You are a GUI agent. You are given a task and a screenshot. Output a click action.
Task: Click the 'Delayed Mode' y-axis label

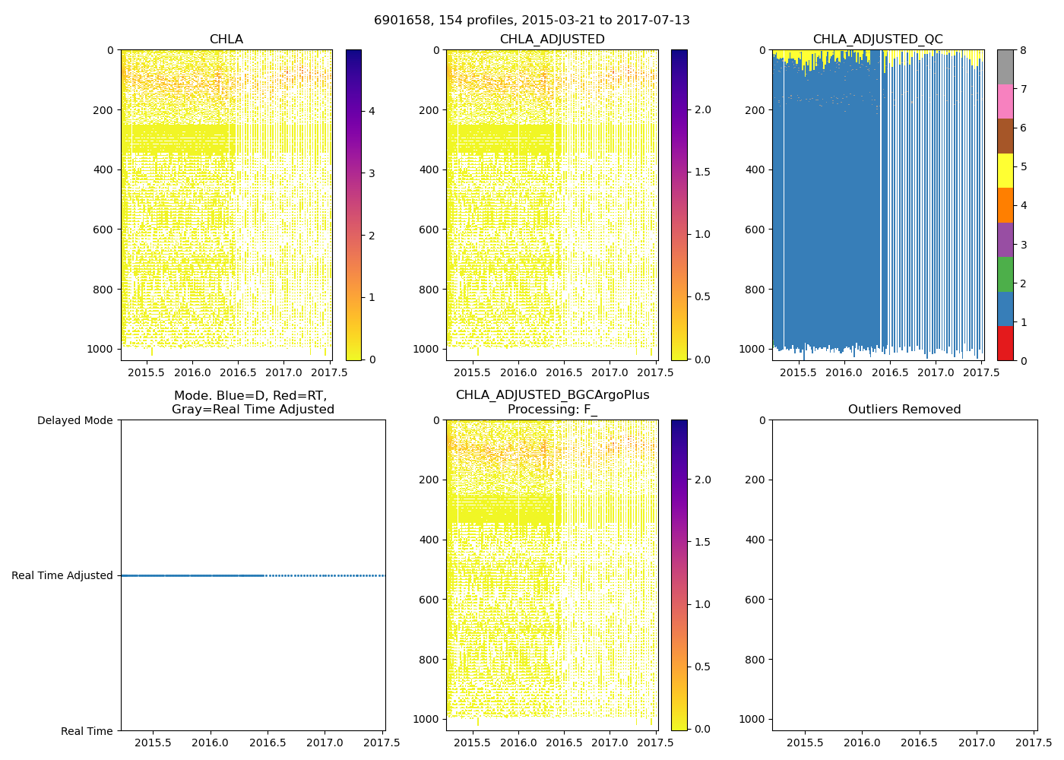[x=74, y=420]
